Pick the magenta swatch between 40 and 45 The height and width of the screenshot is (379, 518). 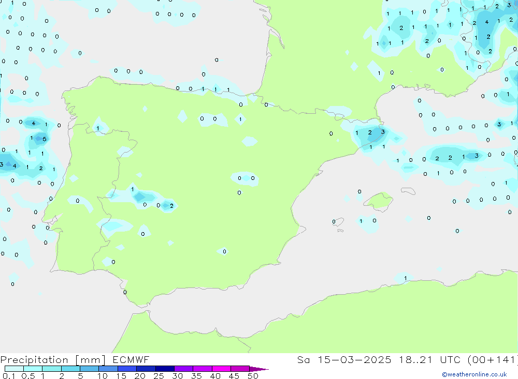coord(221,369)
